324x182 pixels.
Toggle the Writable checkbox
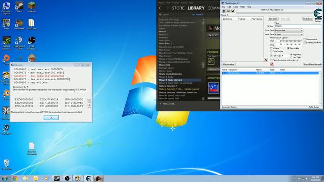coord(271,48)
